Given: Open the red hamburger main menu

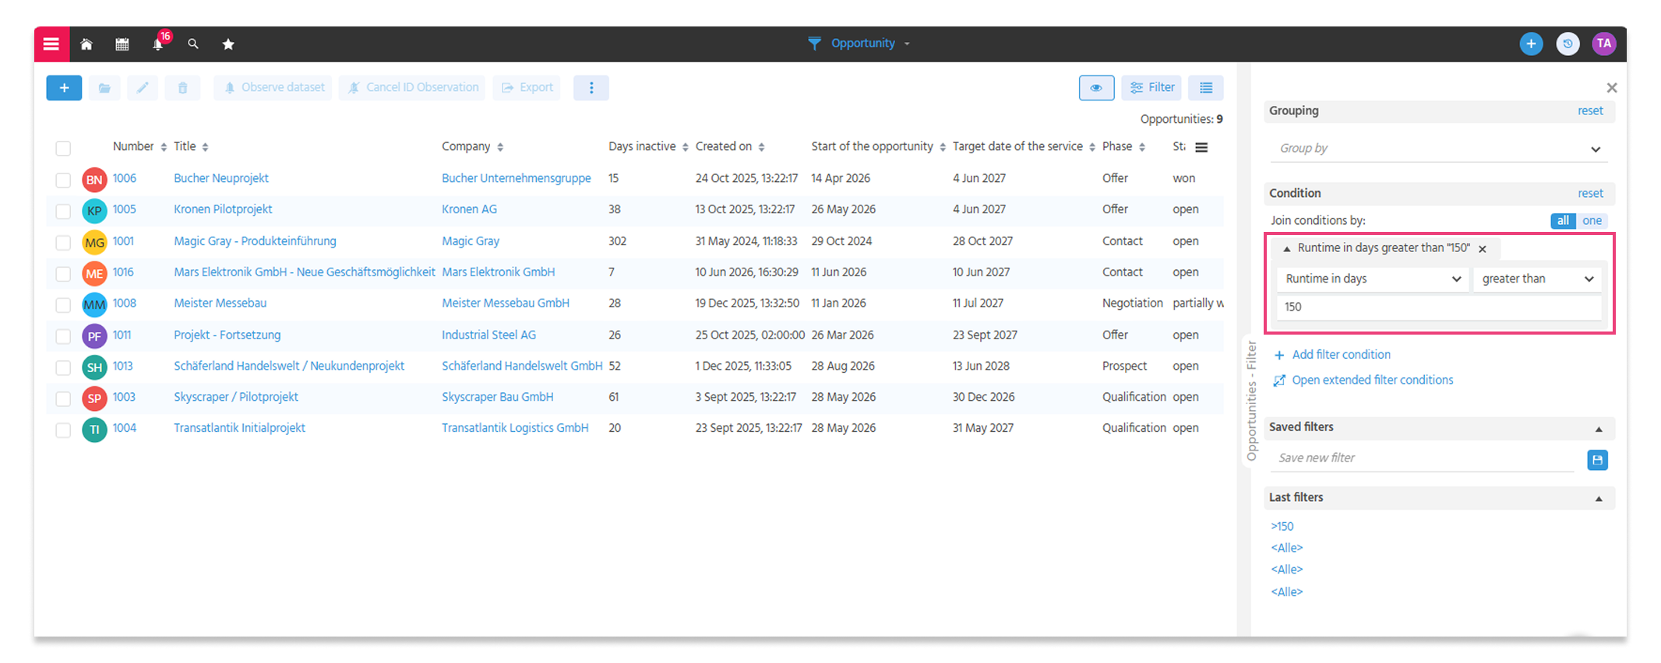Looking at the screenshot, I should [51, 44].
